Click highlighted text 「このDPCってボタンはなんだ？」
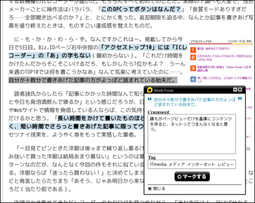The image size is (255, 203). [x=141, y=9]
